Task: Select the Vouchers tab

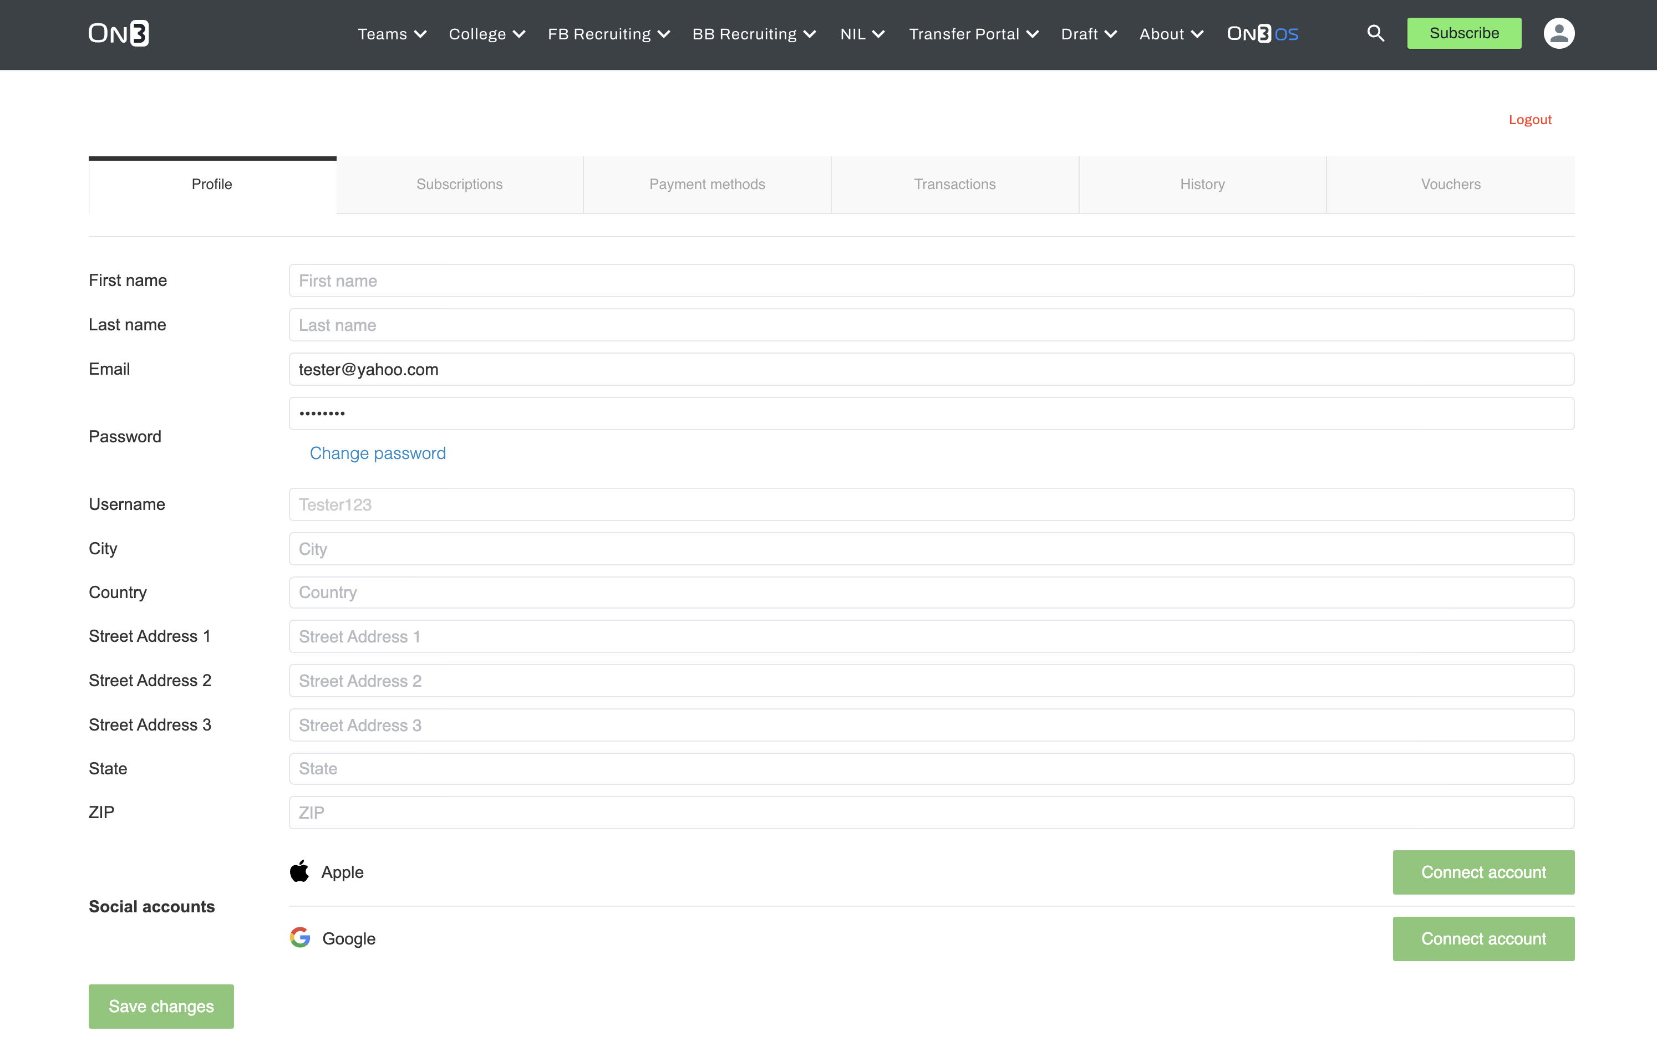Action: click(x=1450, y=184)
